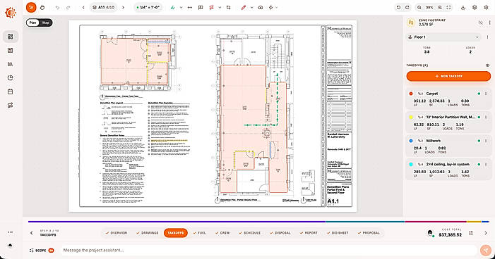Toggle the Millwork green status dot
This screenshot has height=259, width=495.
(x=479, y=141)
